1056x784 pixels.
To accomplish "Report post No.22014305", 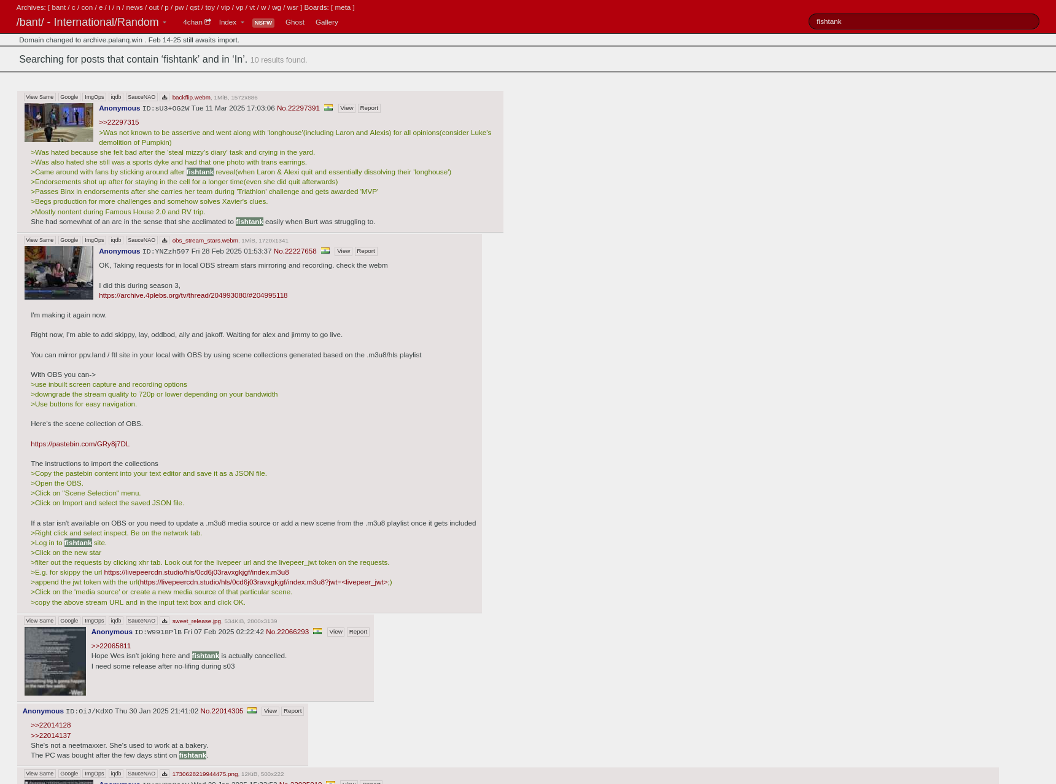I will pyautogui.click(x=292, y=711).
